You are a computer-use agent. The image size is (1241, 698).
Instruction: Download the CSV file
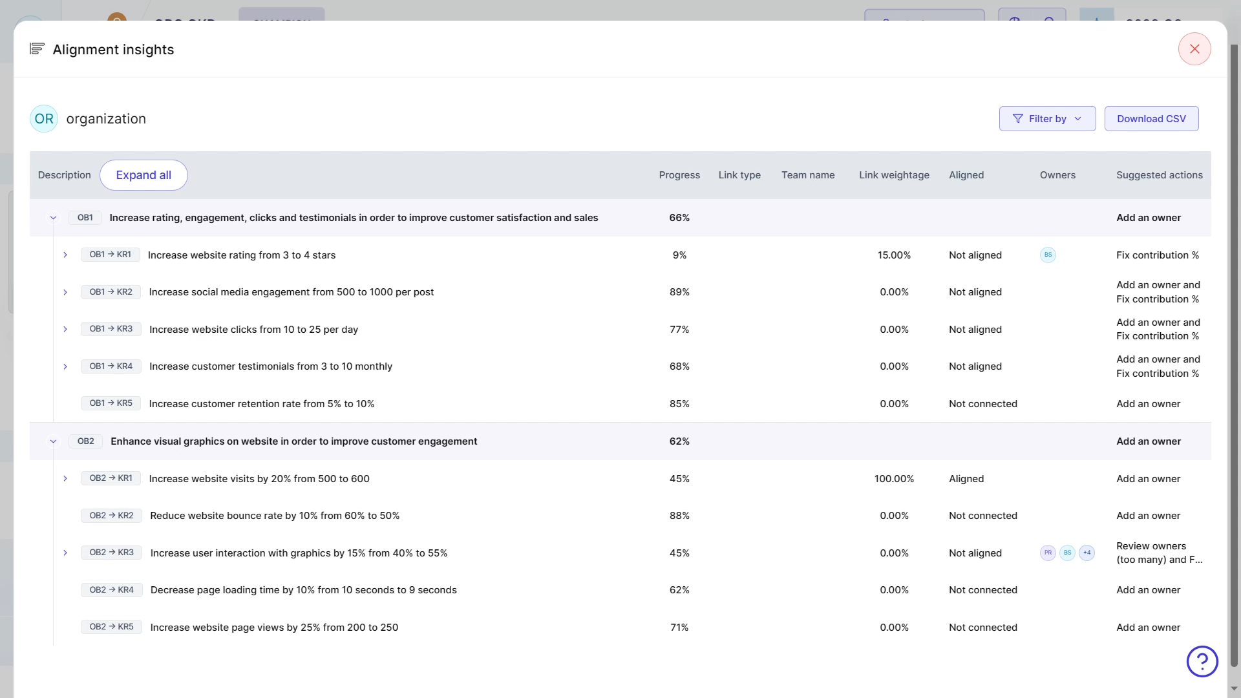pos(1151,119)
